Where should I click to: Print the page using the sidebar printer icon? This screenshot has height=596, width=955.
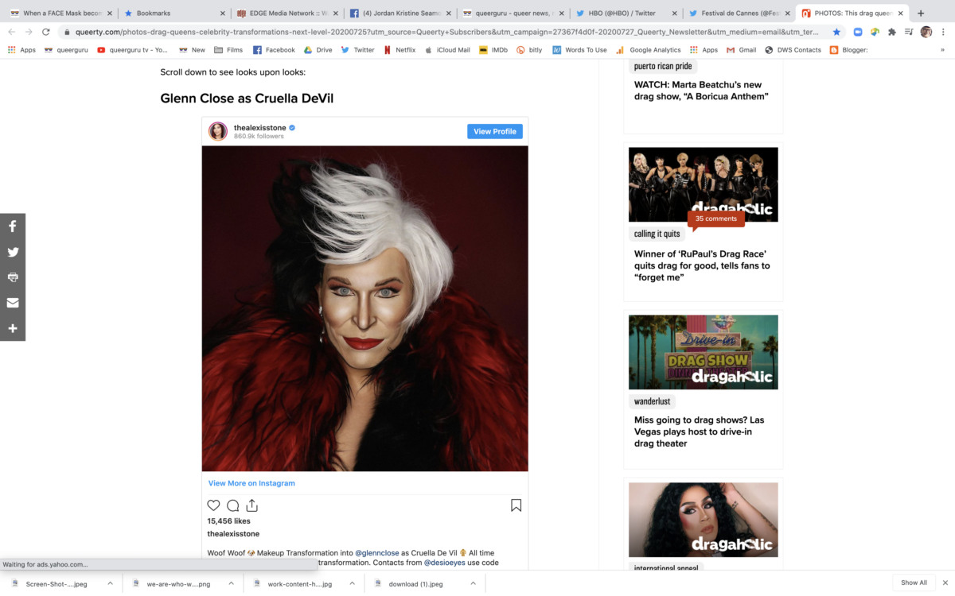pos(13,277)
